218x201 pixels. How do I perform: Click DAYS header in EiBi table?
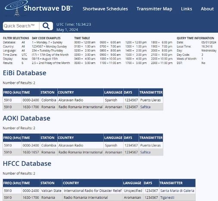click(131, 92)
